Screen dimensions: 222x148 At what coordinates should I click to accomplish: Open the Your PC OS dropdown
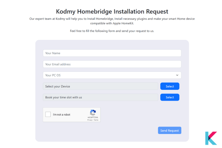pos(112,75)
